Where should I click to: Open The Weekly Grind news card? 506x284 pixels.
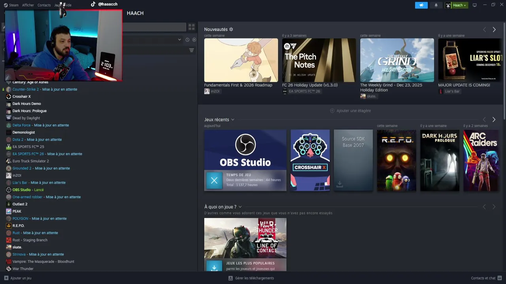pyautogui.click(x=397, y=60)
